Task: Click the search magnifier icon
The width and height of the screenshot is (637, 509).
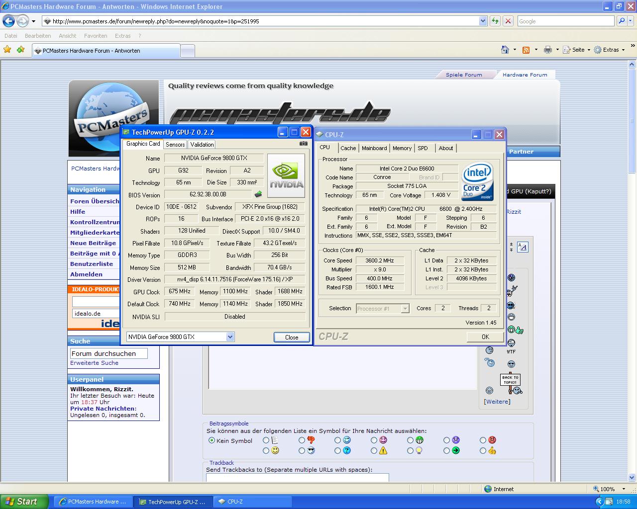Action: tap(621, 21)
